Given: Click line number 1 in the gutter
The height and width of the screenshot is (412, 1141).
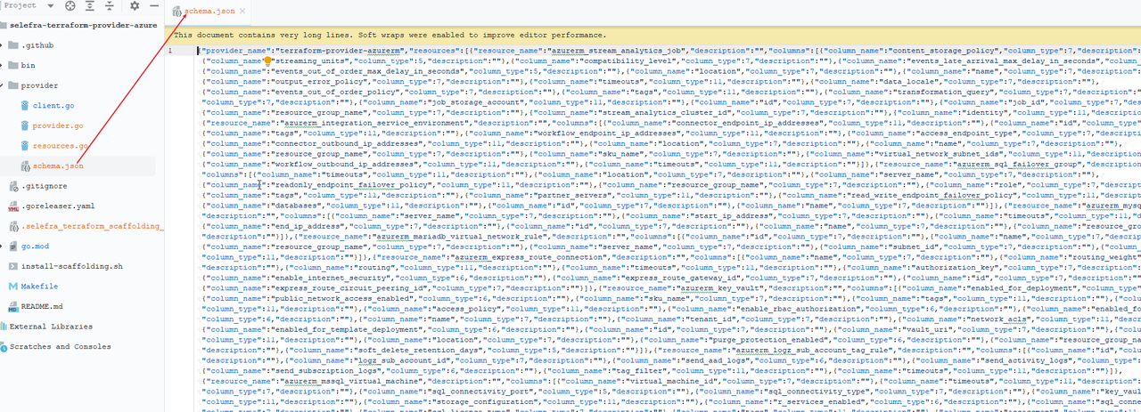Looking at the screenshot, I should (170, 51).
